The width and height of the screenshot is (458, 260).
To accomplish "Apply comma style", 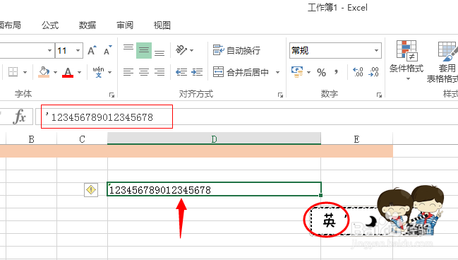I will point(337,72).
